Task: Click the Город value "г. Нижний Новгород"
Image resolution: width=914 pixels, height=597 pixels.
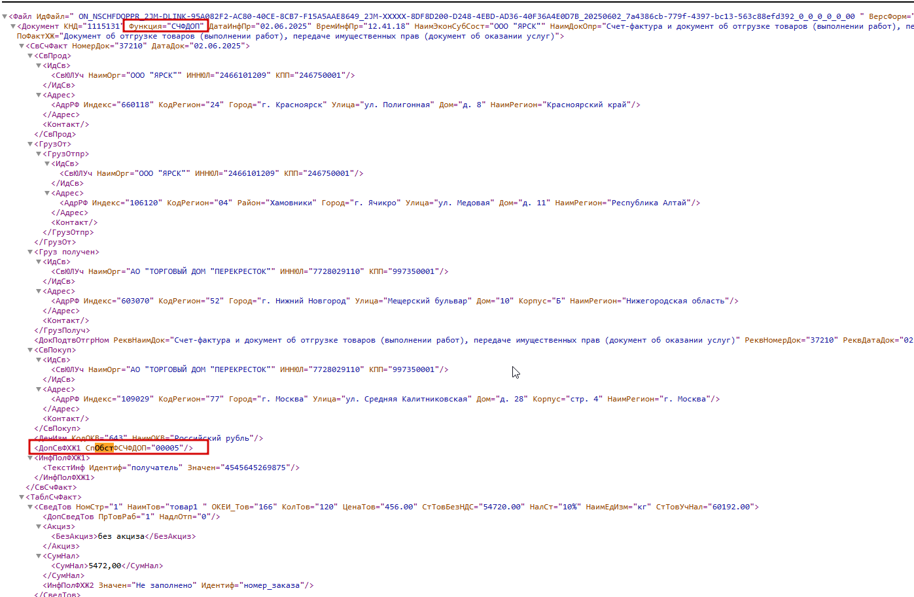Action: (304, 301)
